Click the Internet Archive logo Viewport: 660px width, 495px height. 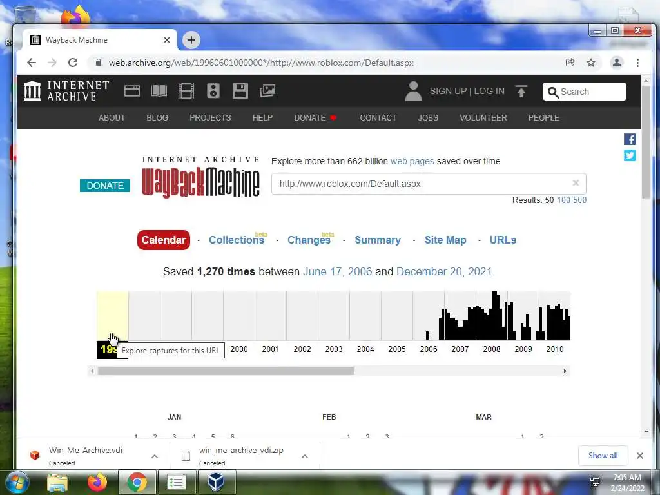66,91
